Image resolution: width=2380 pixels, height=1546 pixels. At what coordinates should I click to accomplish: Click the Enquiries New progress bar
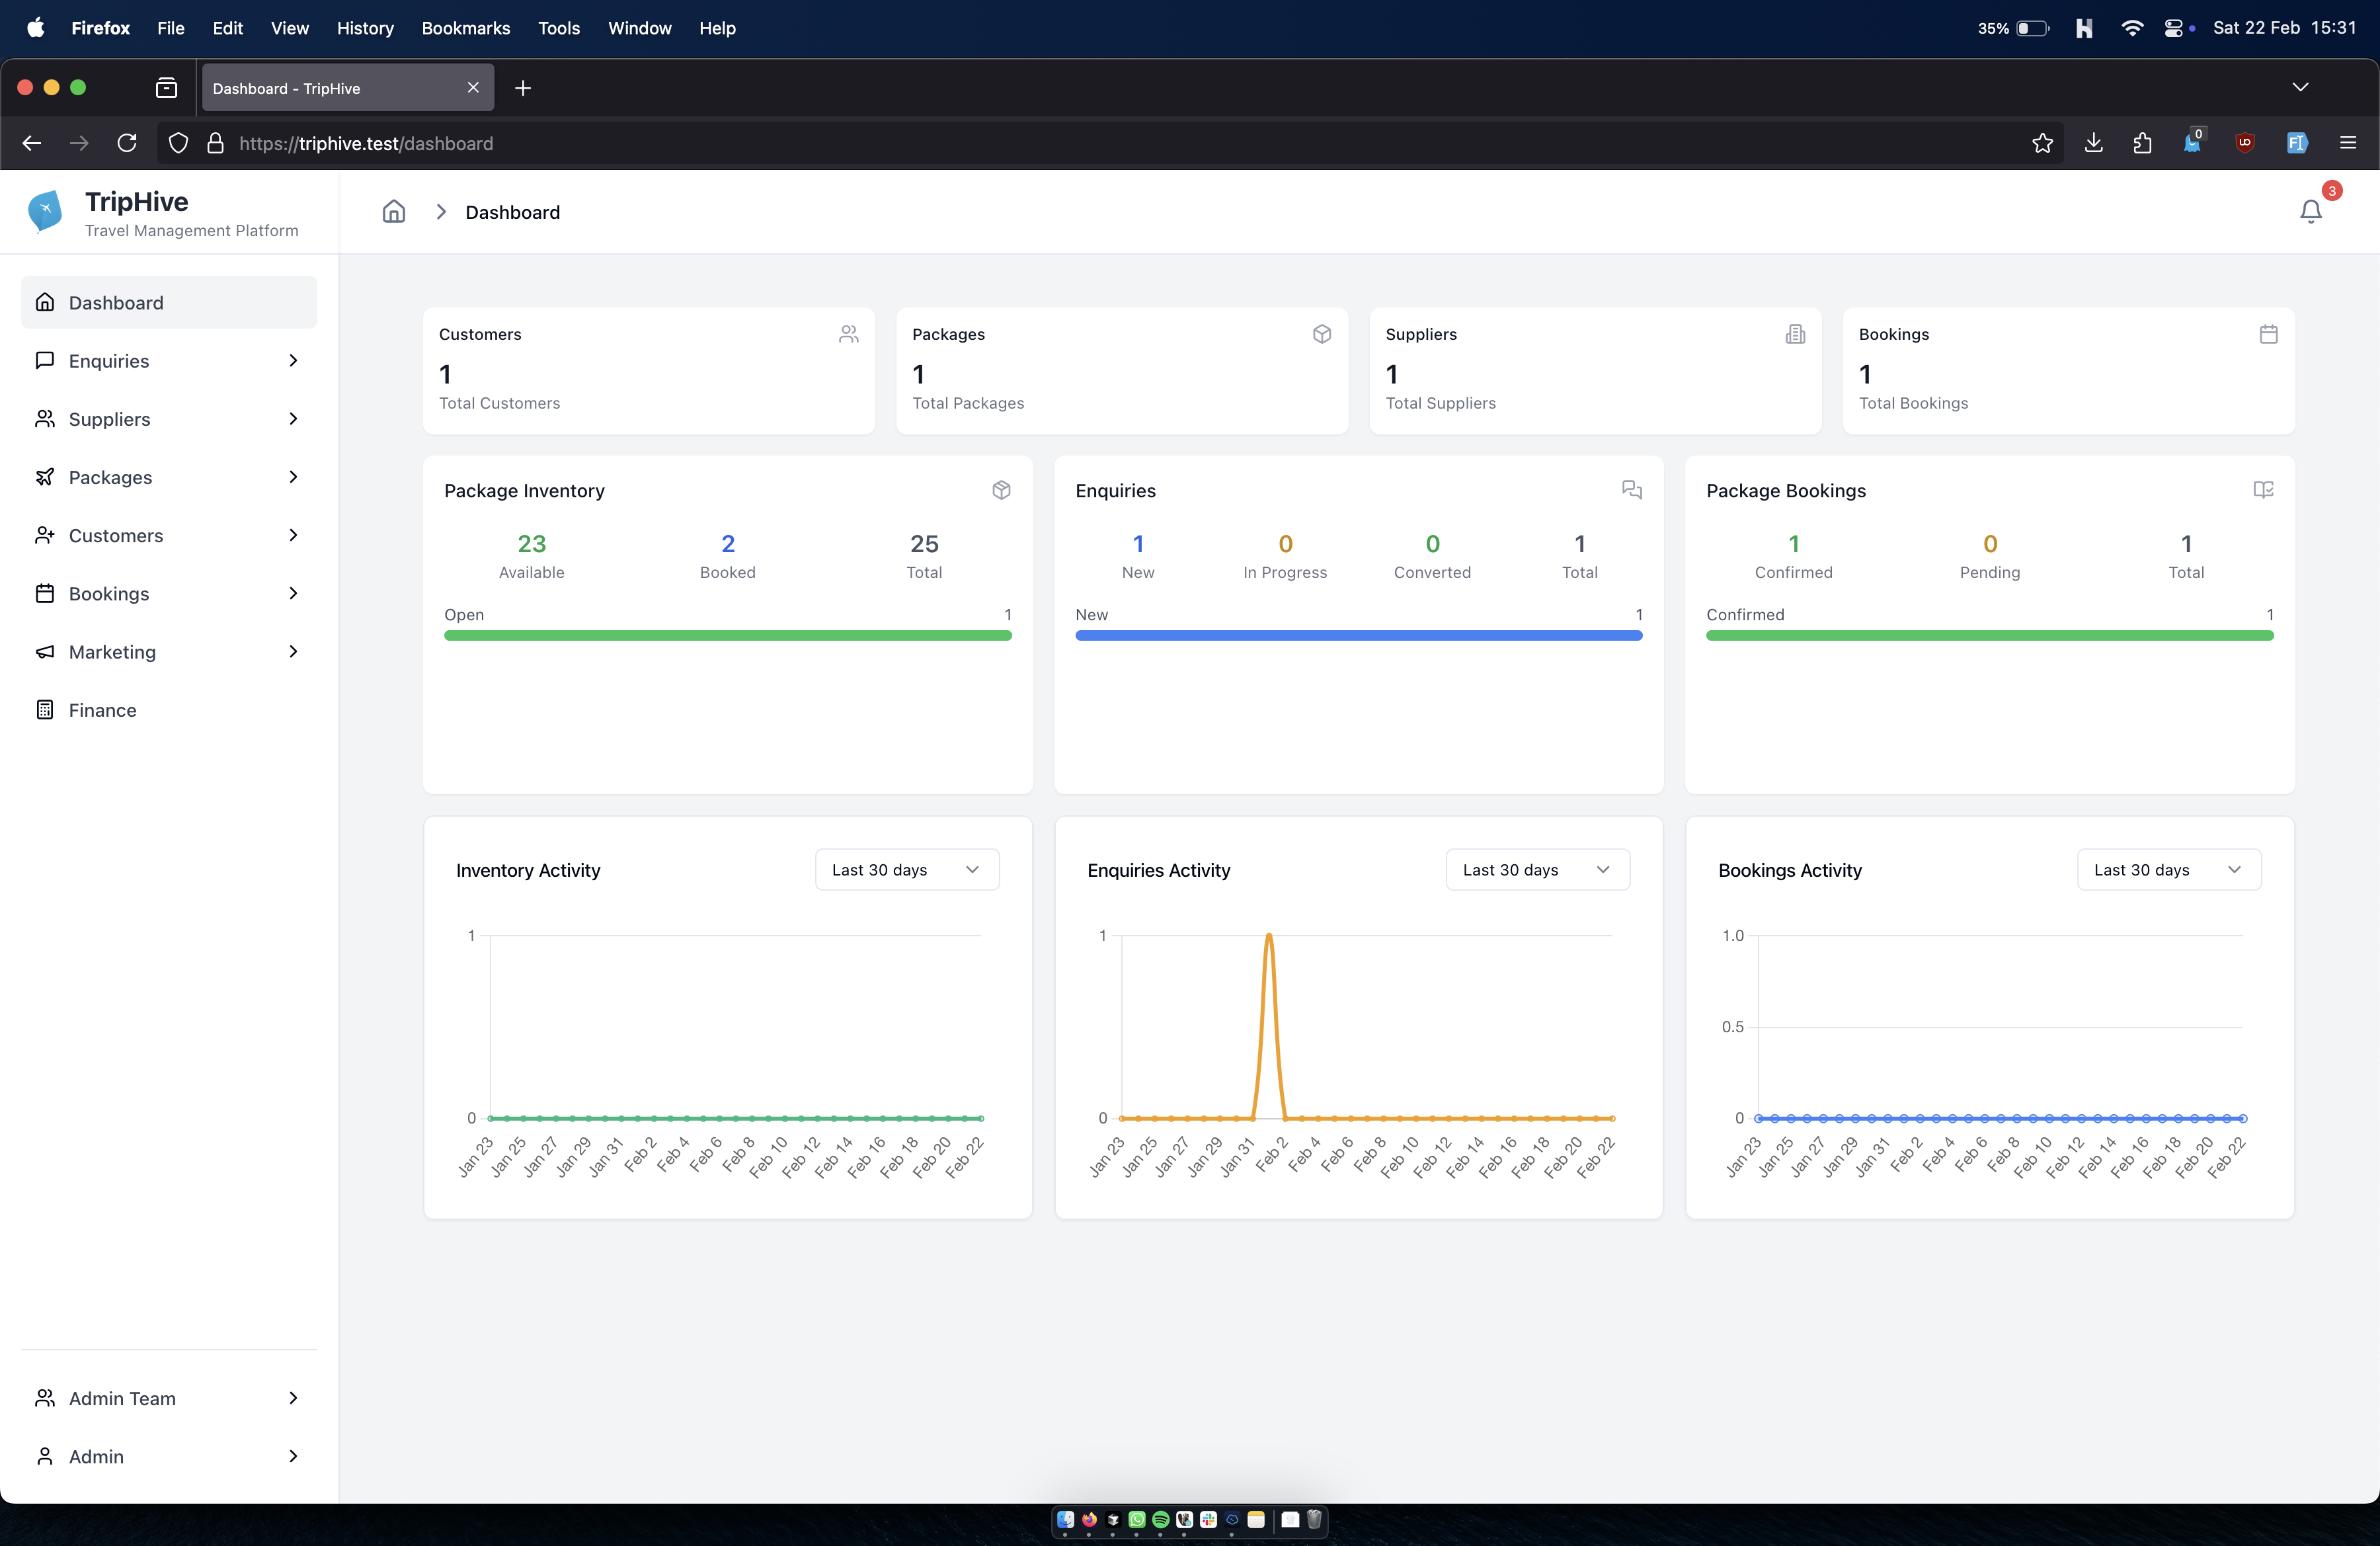1358,635
